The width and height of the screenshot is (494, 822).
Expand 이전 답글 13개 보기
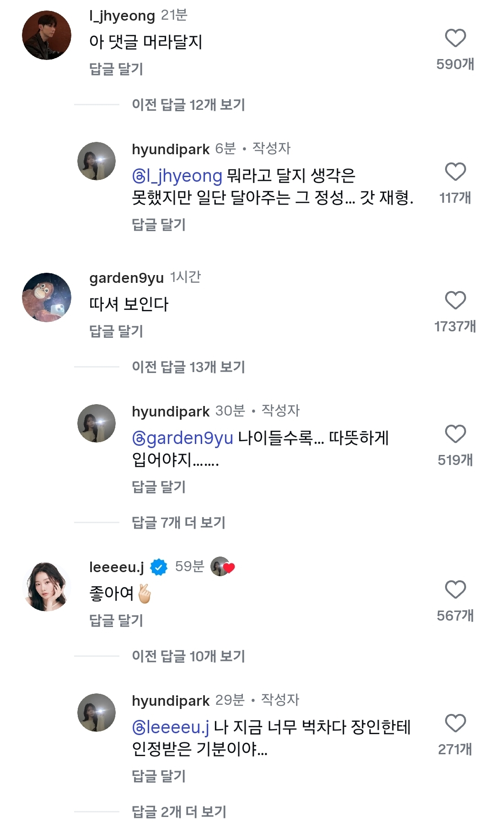coord(188,367)
